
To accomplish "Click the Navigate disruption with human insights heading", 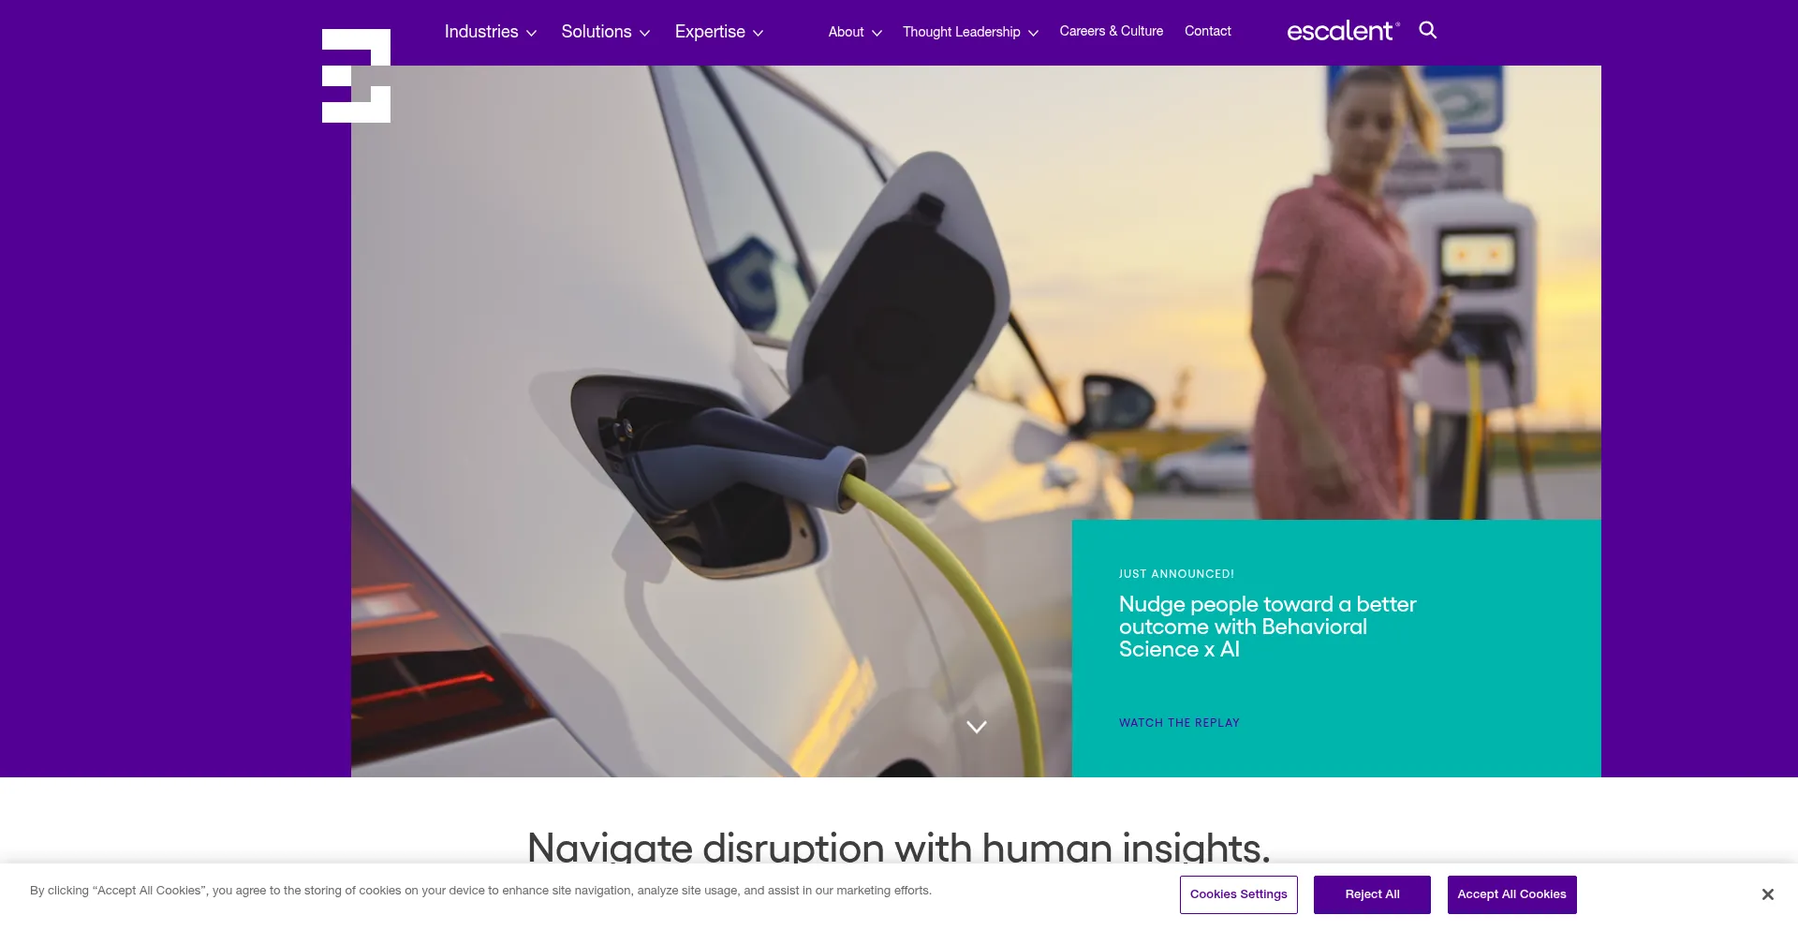I will click(x=899, y=847).
